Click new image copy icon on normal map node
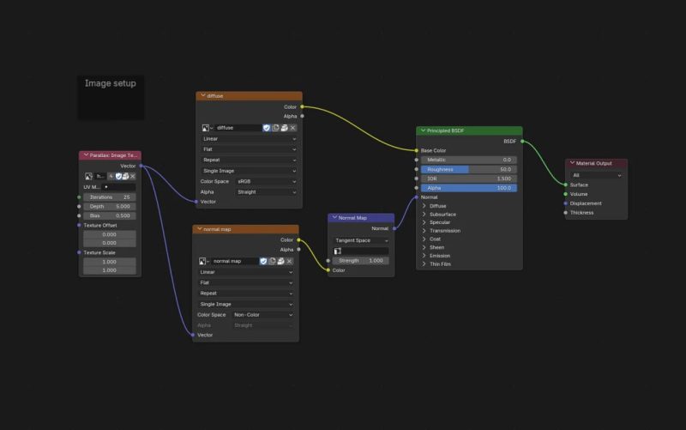The width and height of the screenshot is (686, 430). 272,261
